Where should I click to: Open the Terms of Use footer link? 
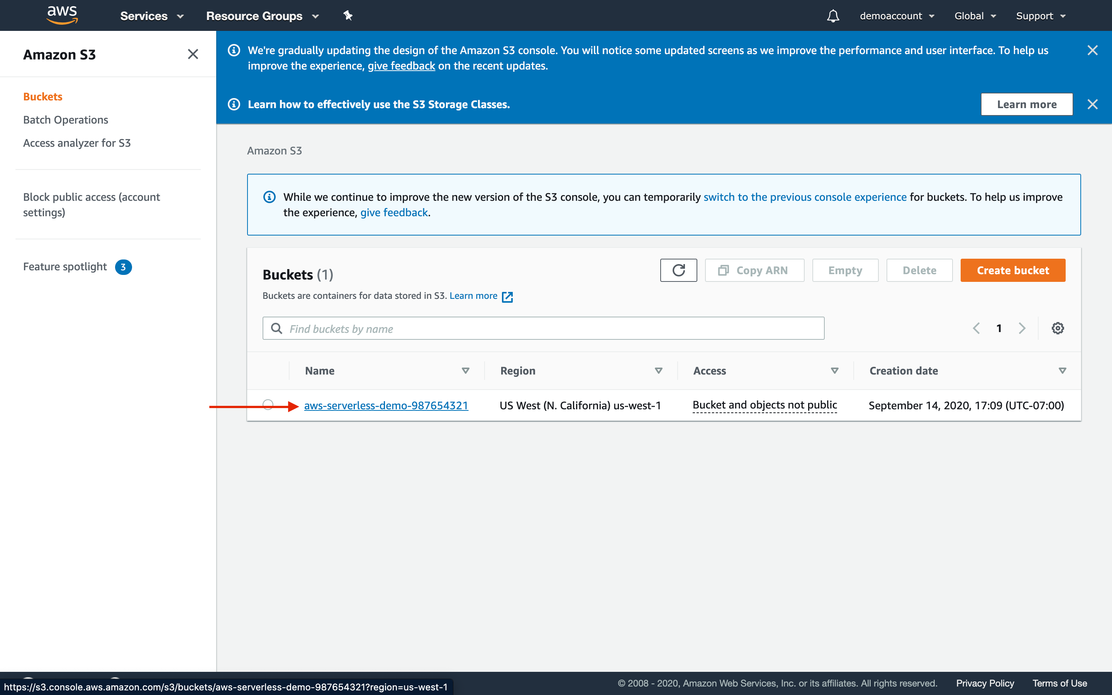click(1059, 683)
